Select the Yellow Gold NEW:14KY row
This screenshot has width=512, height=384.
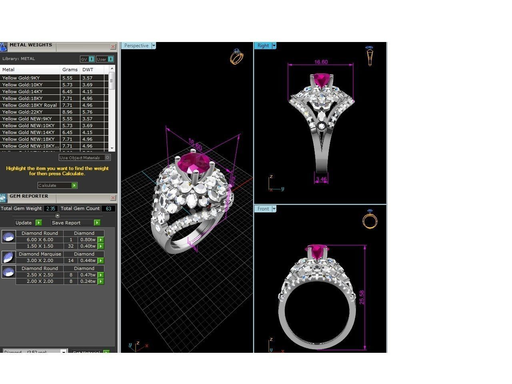[x=54, y=132]
